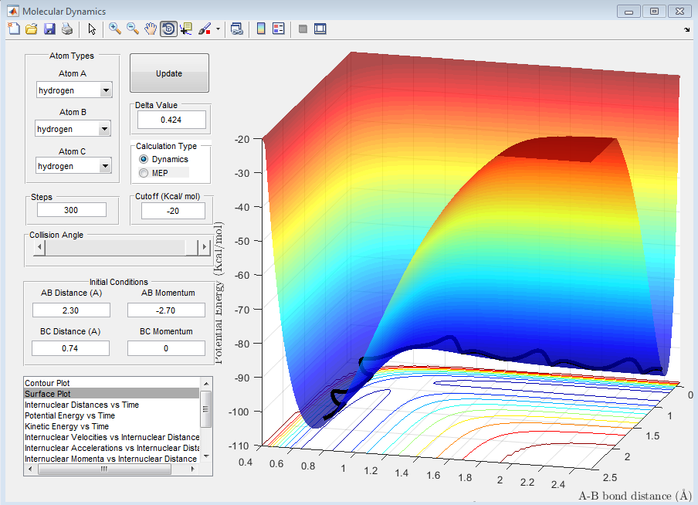The image size is (698, 505).
Task: Select the MEP calculation type
Action: click(x=144, y=173)
